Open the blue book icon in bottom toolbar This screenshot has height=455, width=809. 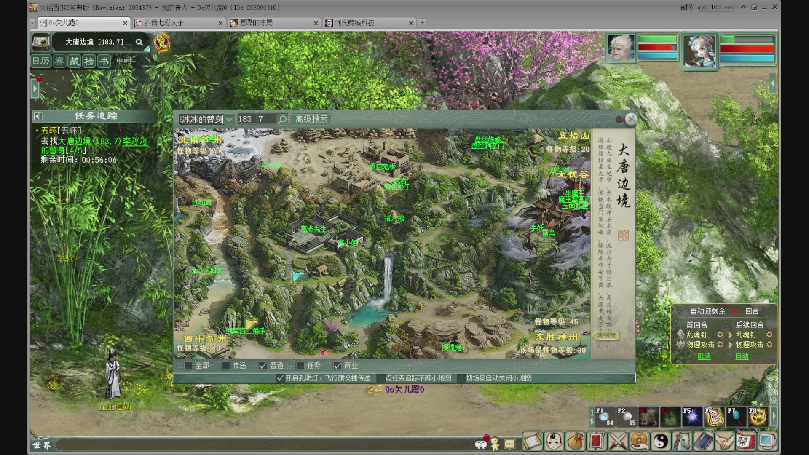click(x=703, y=441)
